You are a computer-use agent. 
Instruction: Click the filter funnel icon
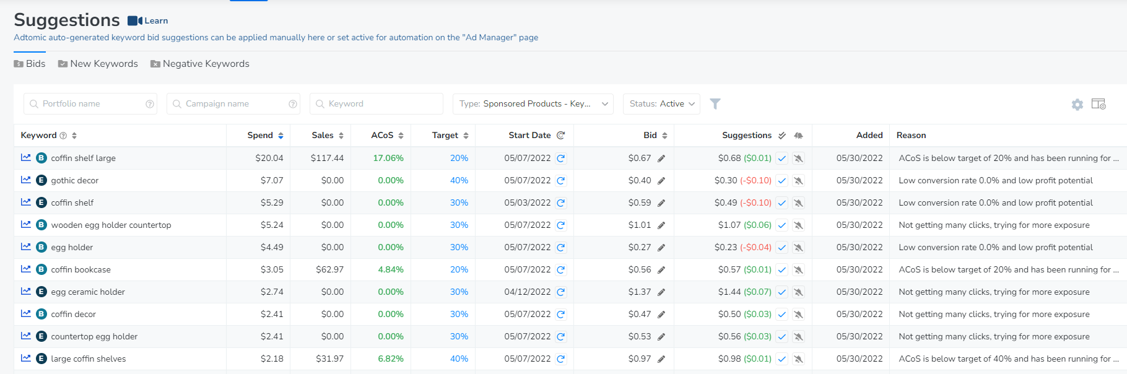pos(715,104)
